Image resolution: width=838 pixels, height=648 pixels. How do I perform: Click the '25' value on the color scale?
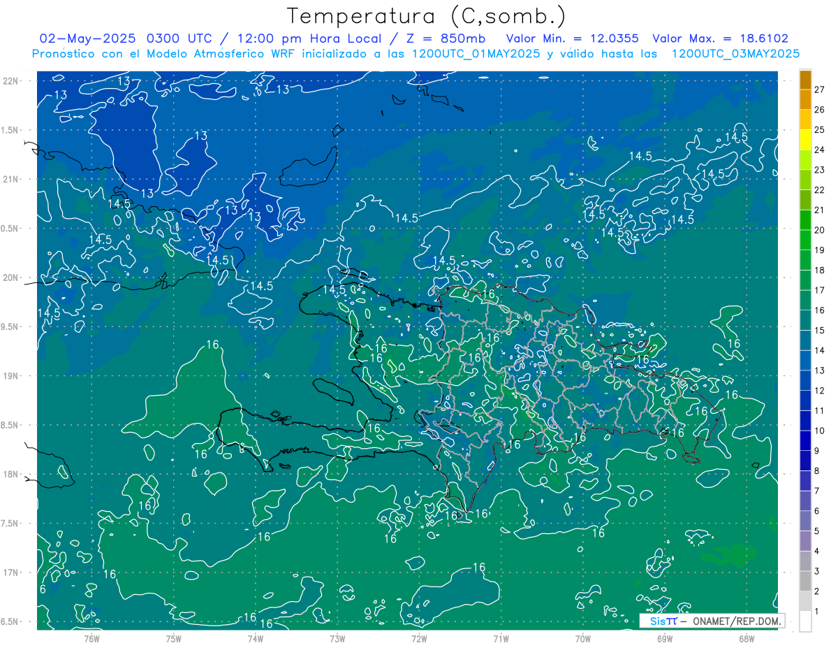(820, 129)
